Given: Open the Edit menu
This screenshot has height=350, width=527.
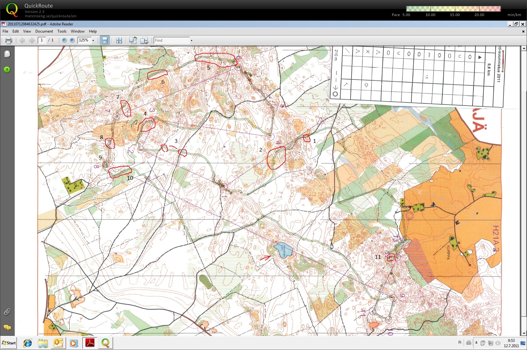Looking at the screenshot, I should [16, 31].
